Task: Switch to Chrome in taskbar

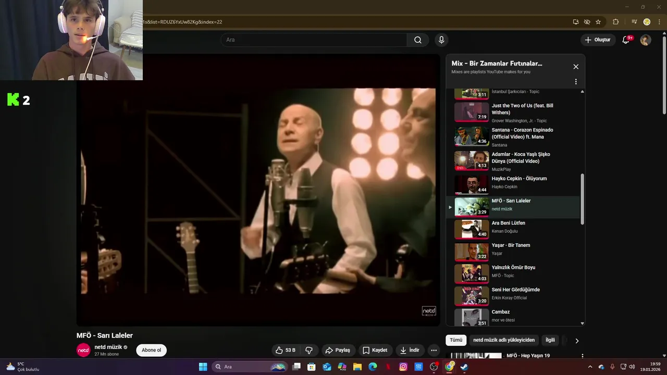Action: (449, 367)
